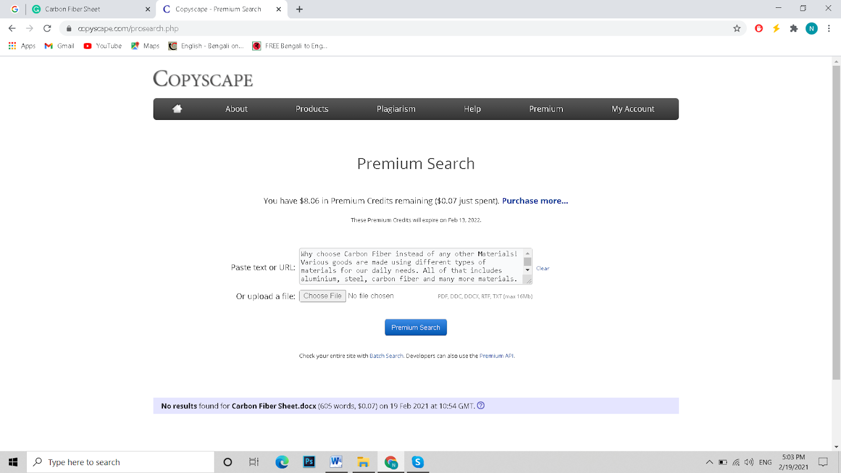Switch to Microsoft Word on taskbar
This screenshot has width=841, height=473.
336,462
